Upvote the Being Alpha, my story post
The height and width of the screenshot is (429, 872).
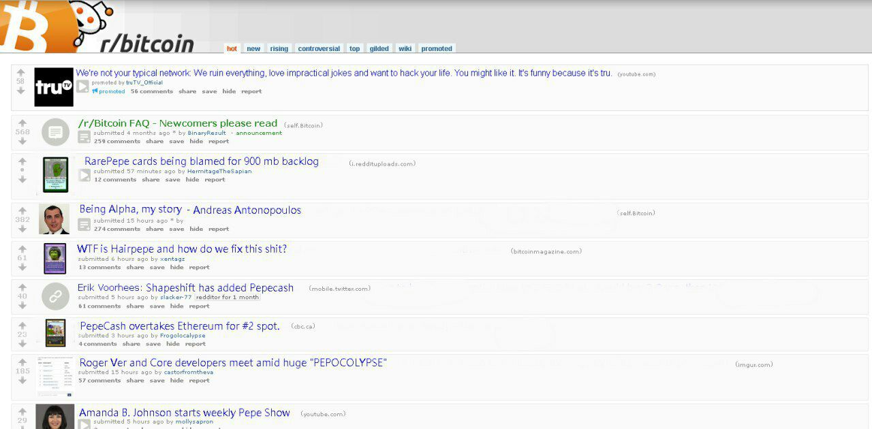coord(22,210)
